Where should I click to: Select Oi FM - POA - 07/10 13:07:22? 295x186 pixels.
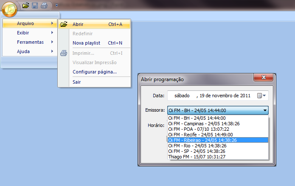point(218,129)
